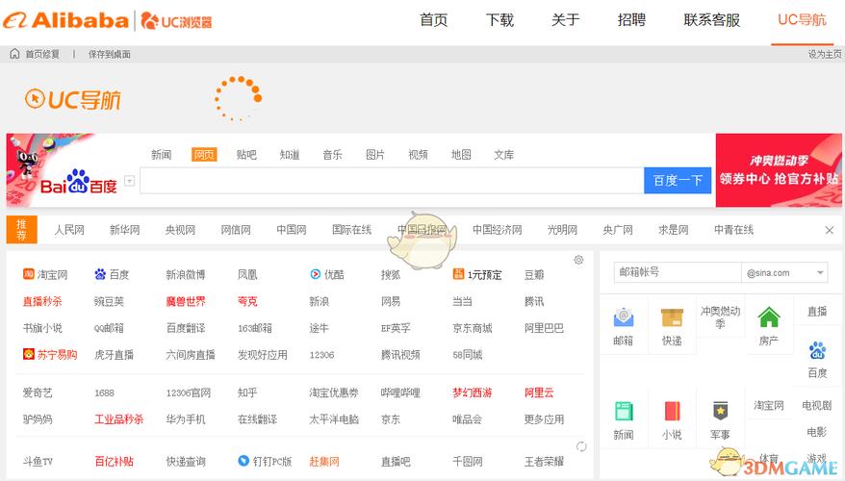Open 中国经济网 link

tap(498, 230)
